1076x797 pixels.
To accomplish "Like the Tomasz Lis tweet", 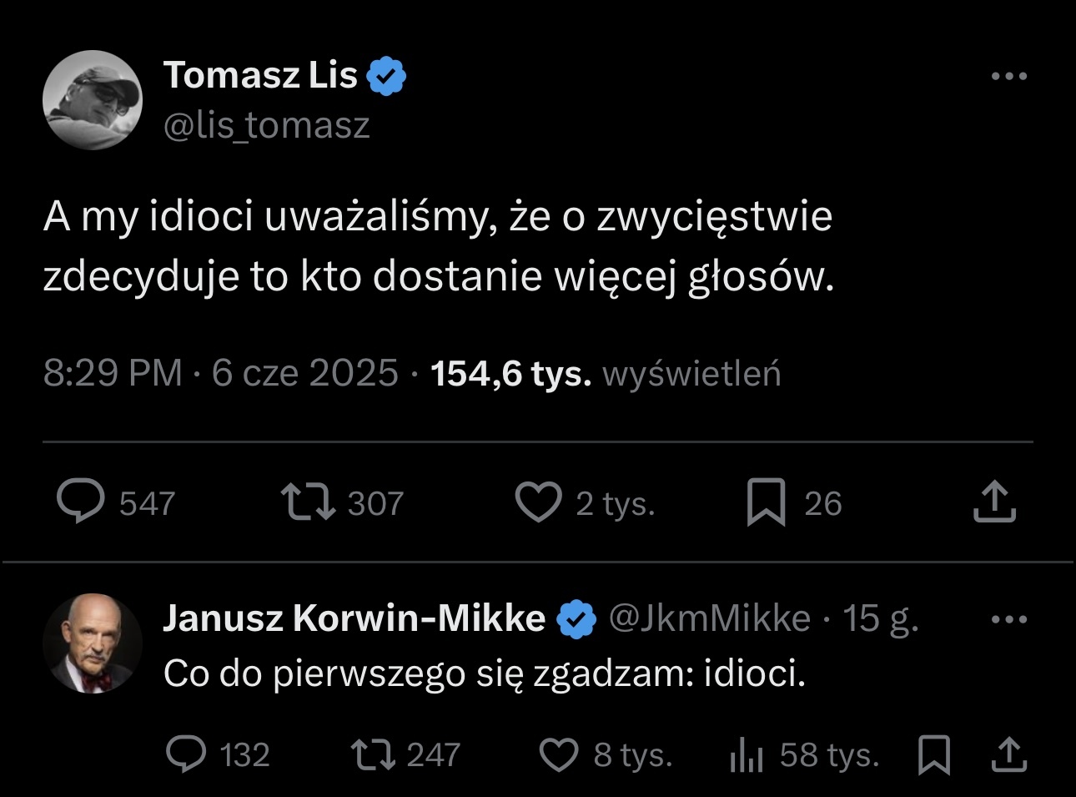I will point(538,502).
